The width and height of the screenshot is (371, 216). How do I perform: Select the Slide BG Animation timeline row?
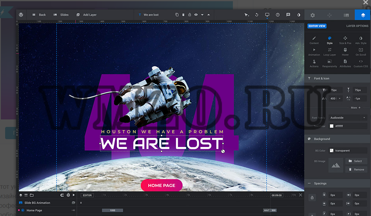click(x=47, y=203)
